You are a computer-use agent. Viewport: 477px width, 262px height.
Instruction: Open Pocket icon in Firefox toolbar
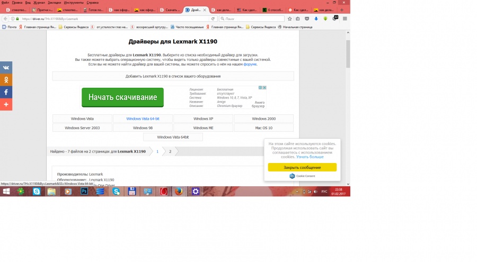tap(307, 19)
